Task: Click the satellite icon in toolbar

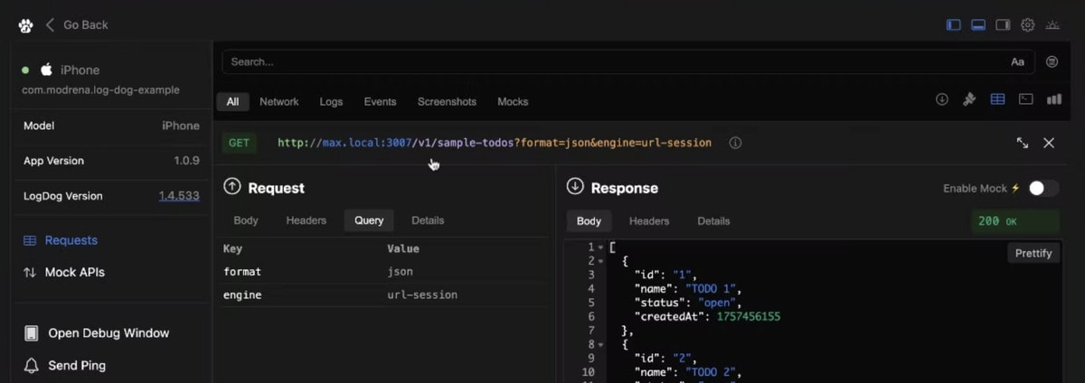Action: coord(969,99)
